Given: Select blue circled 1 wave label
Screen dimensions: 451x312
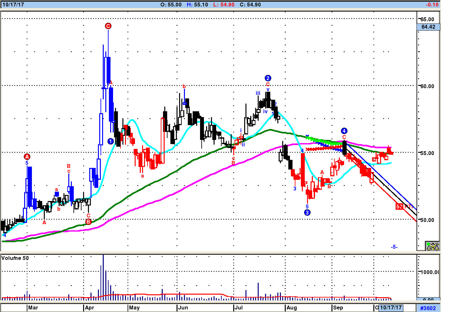Looking at the screenshot, I should (110, 141).
